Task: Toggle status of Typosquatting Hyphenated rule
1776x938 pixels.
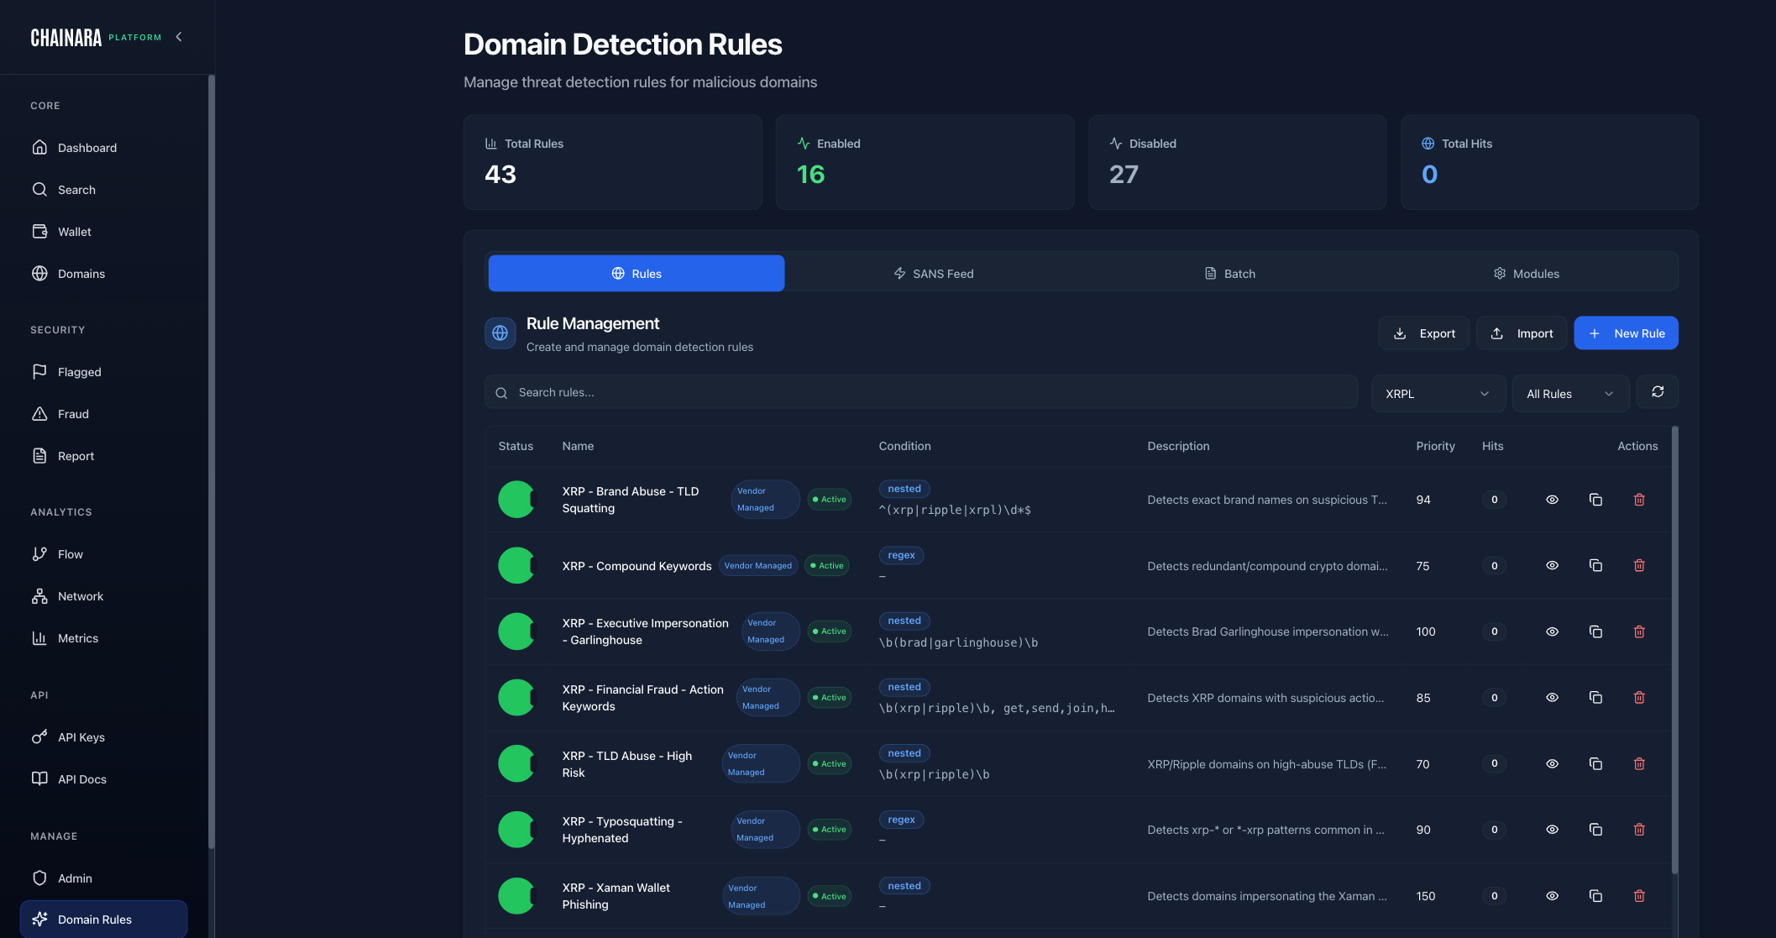Action: pyautogui.click(x=516, y=830)
